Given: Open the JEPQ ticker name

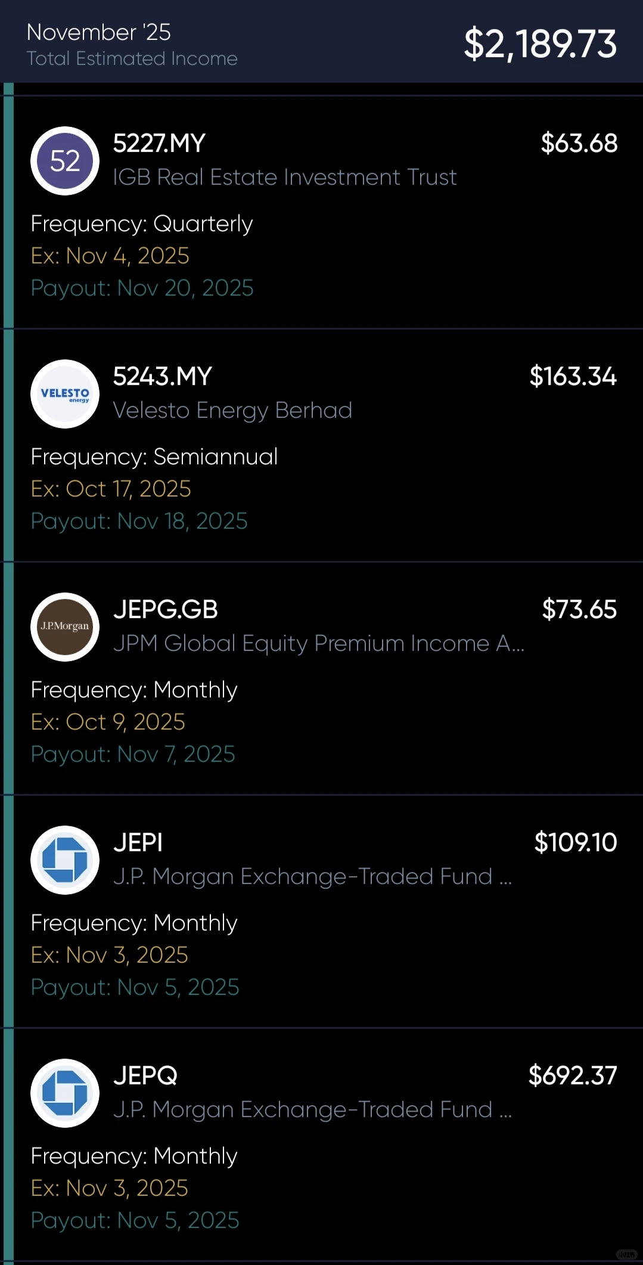Looking at the screenshot, I should 145,1076.
